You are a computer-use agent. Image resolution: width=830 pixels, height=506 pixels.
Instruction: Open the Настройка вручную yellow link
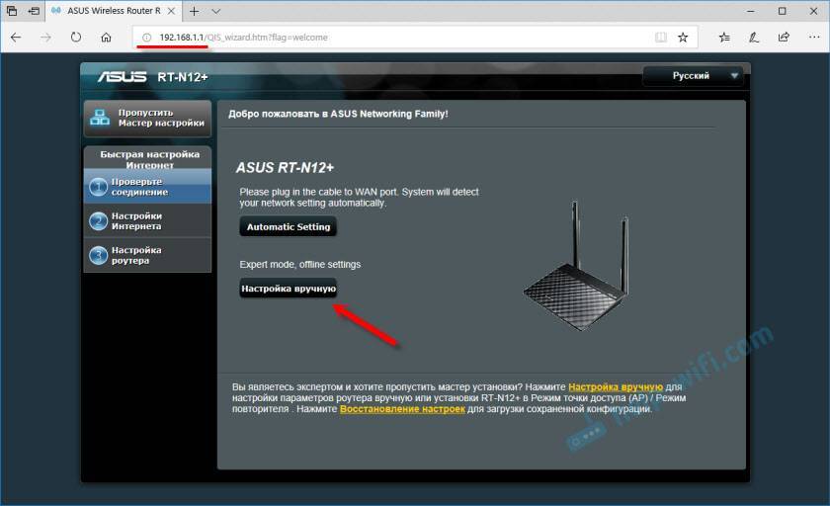click(x=615, y=386)
